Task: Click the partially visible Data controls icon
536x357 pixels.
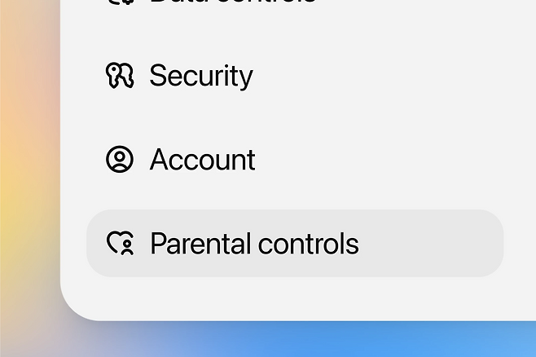Action: pos(119,2)
